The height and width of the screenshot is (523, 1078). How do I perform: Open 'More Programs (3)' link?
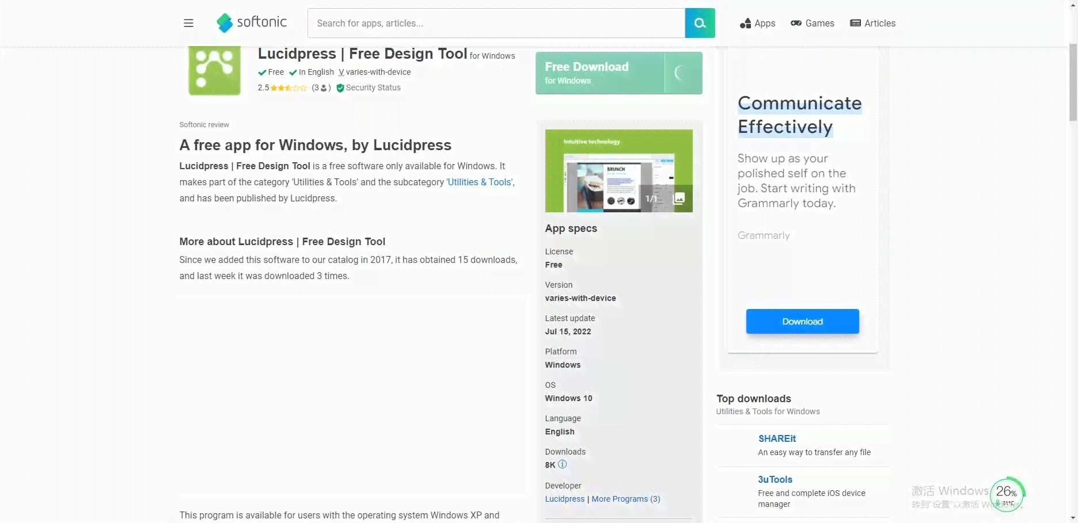(625, 499)
